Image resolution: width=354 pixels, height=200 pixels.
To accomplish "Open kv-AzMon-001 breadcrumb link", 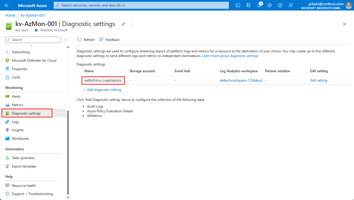I will point(33,15).
